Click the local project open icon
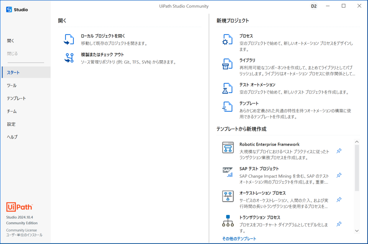This screenshot has height=244, width=368. click(x=69, y=39)
